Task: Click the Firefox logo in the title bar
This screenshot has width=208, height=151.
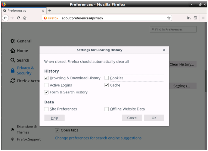Action: [4, 4]
